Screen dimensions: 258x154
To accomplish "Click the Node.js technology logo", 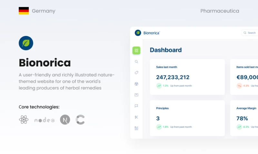I will [x=45, y=120].
